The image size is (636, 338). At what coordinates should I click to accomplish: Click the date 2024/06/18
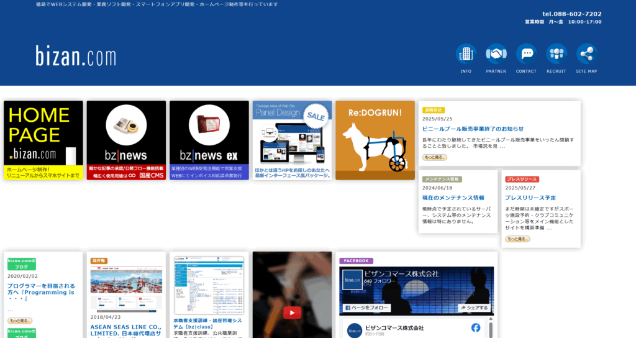(x=437, y=188)
